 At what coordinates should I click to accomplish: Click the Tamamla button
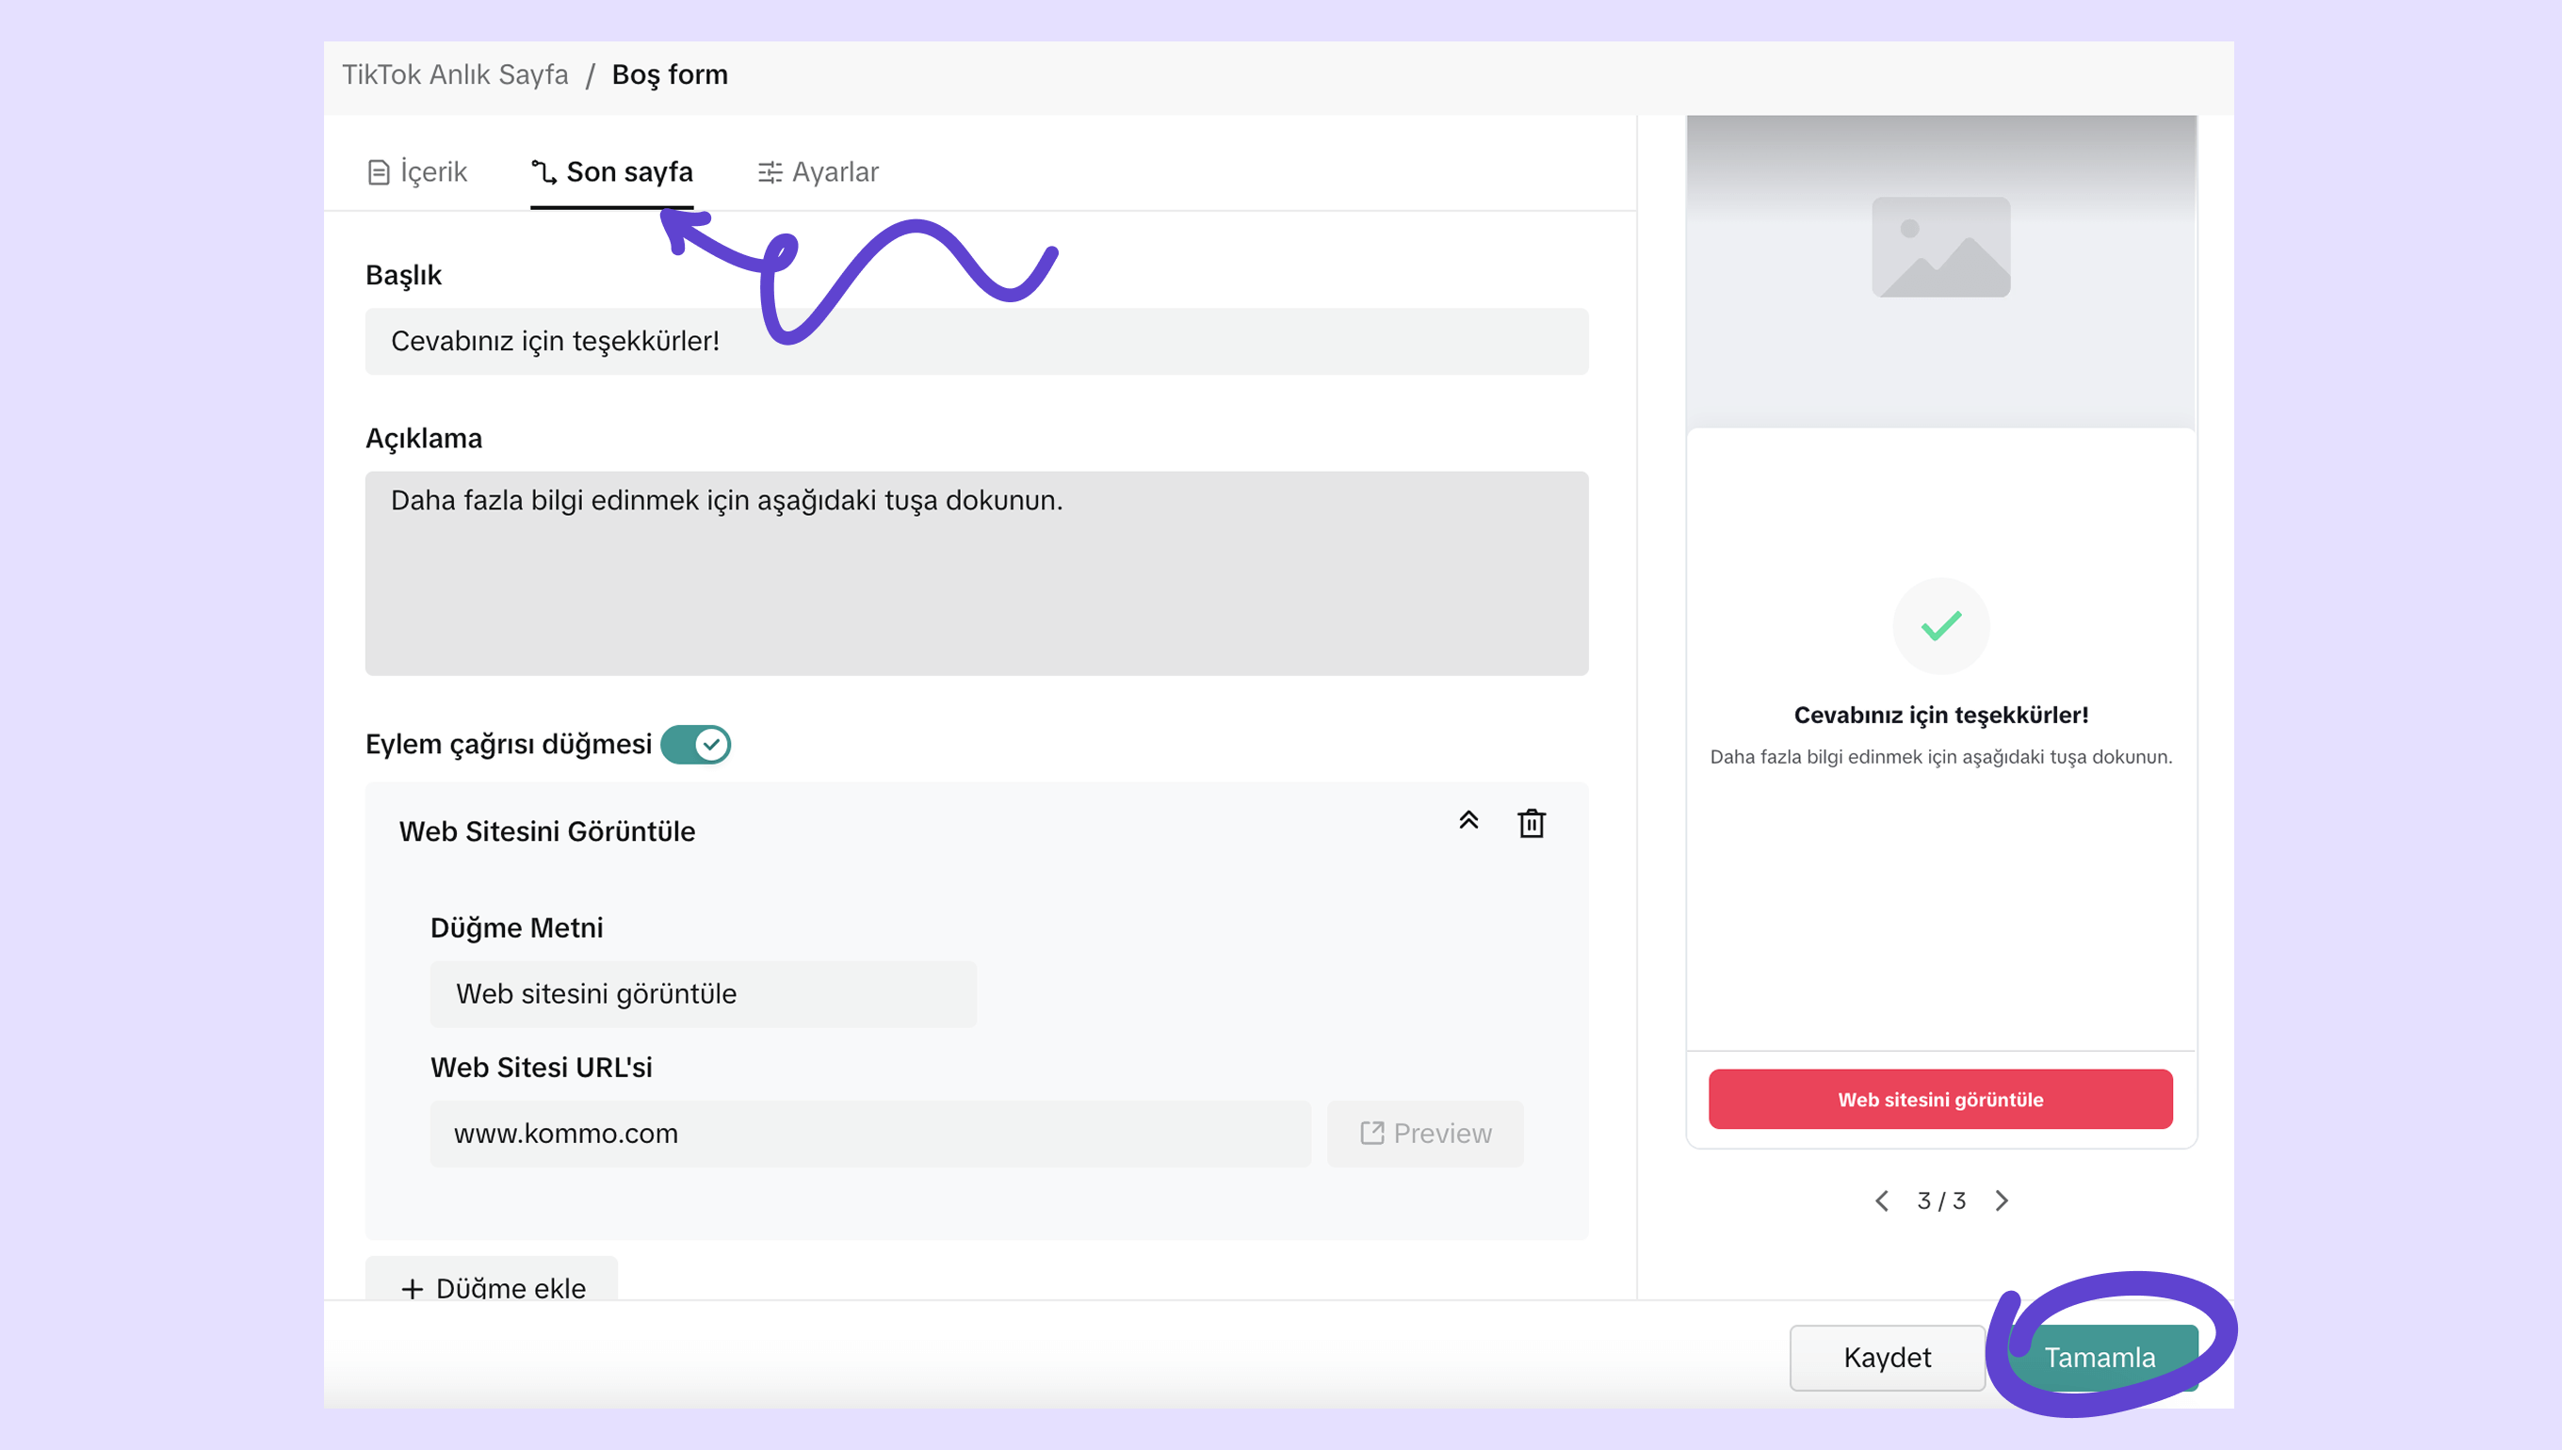[2100, 1358]
